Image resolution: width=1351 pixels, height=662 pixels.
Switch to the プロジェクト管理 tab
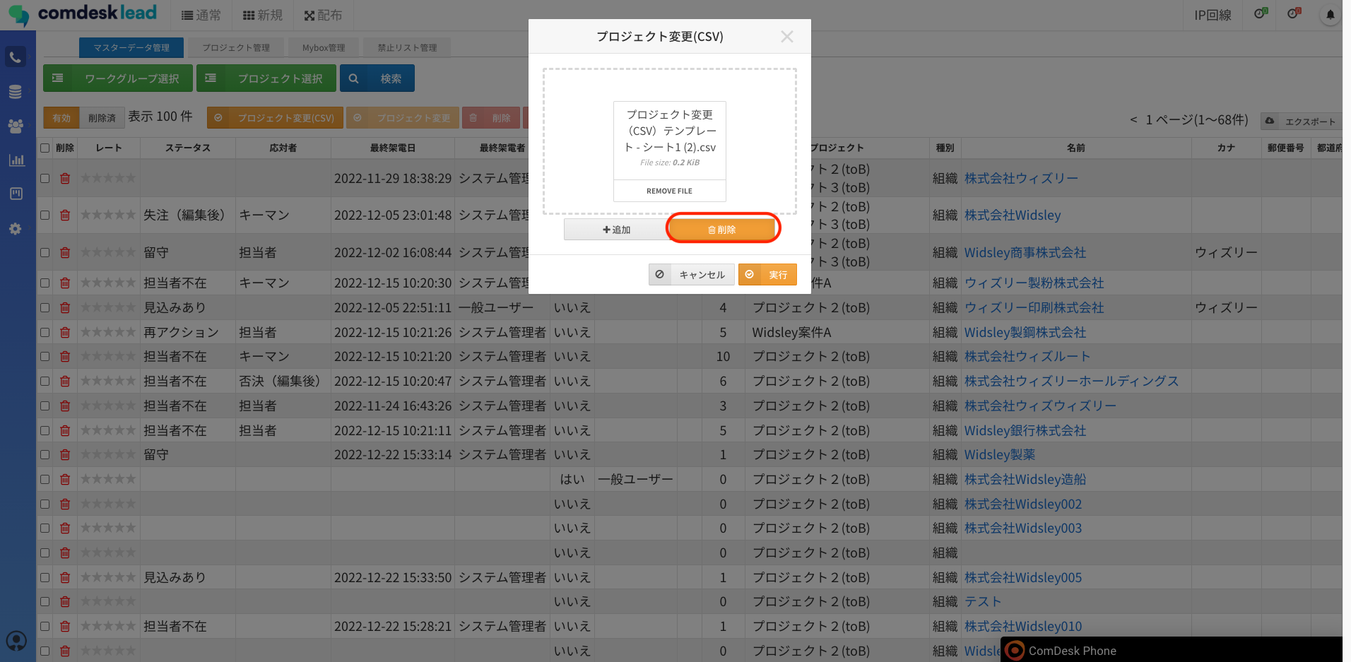236,48
